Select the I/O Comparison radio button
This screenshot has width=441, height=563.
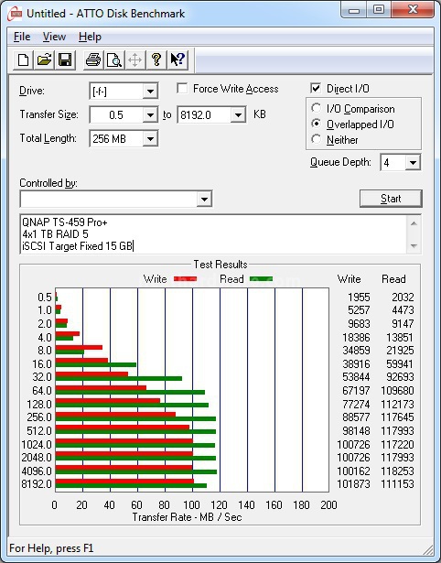(x=317, y=108)
